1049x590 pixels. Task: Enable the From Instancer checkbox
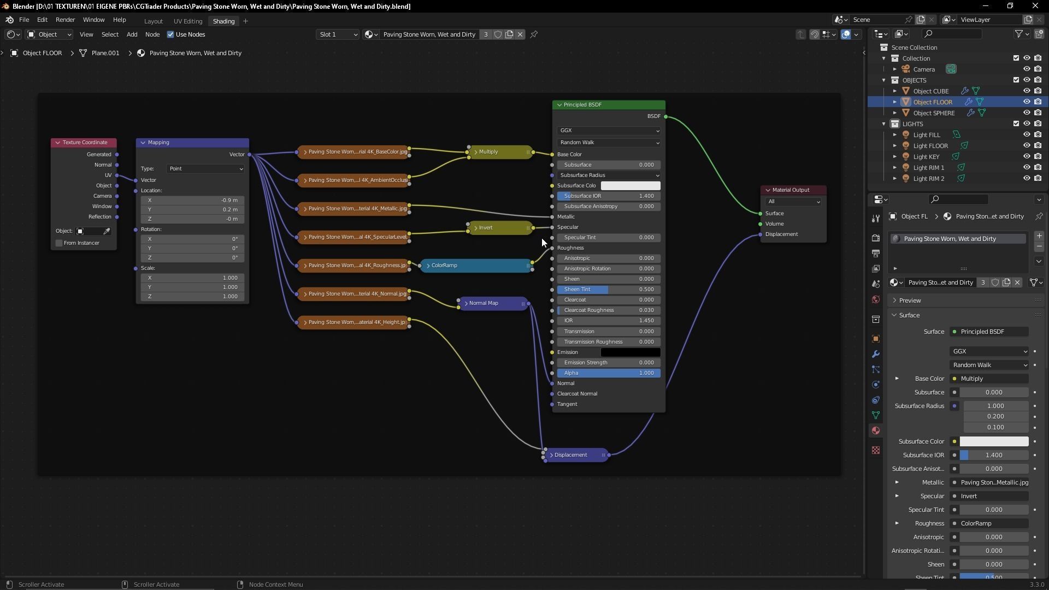pos(59,243)
